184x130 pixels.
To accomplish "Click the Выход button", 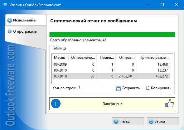I will pyautogui.click(x=163, y=121).
